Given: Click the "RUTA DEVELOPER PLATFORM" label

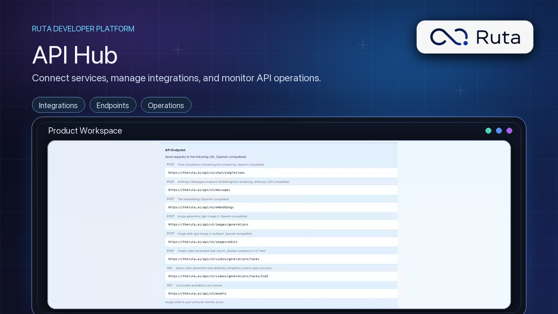Looking at the screenshot, I should click(x=83, y=29).
